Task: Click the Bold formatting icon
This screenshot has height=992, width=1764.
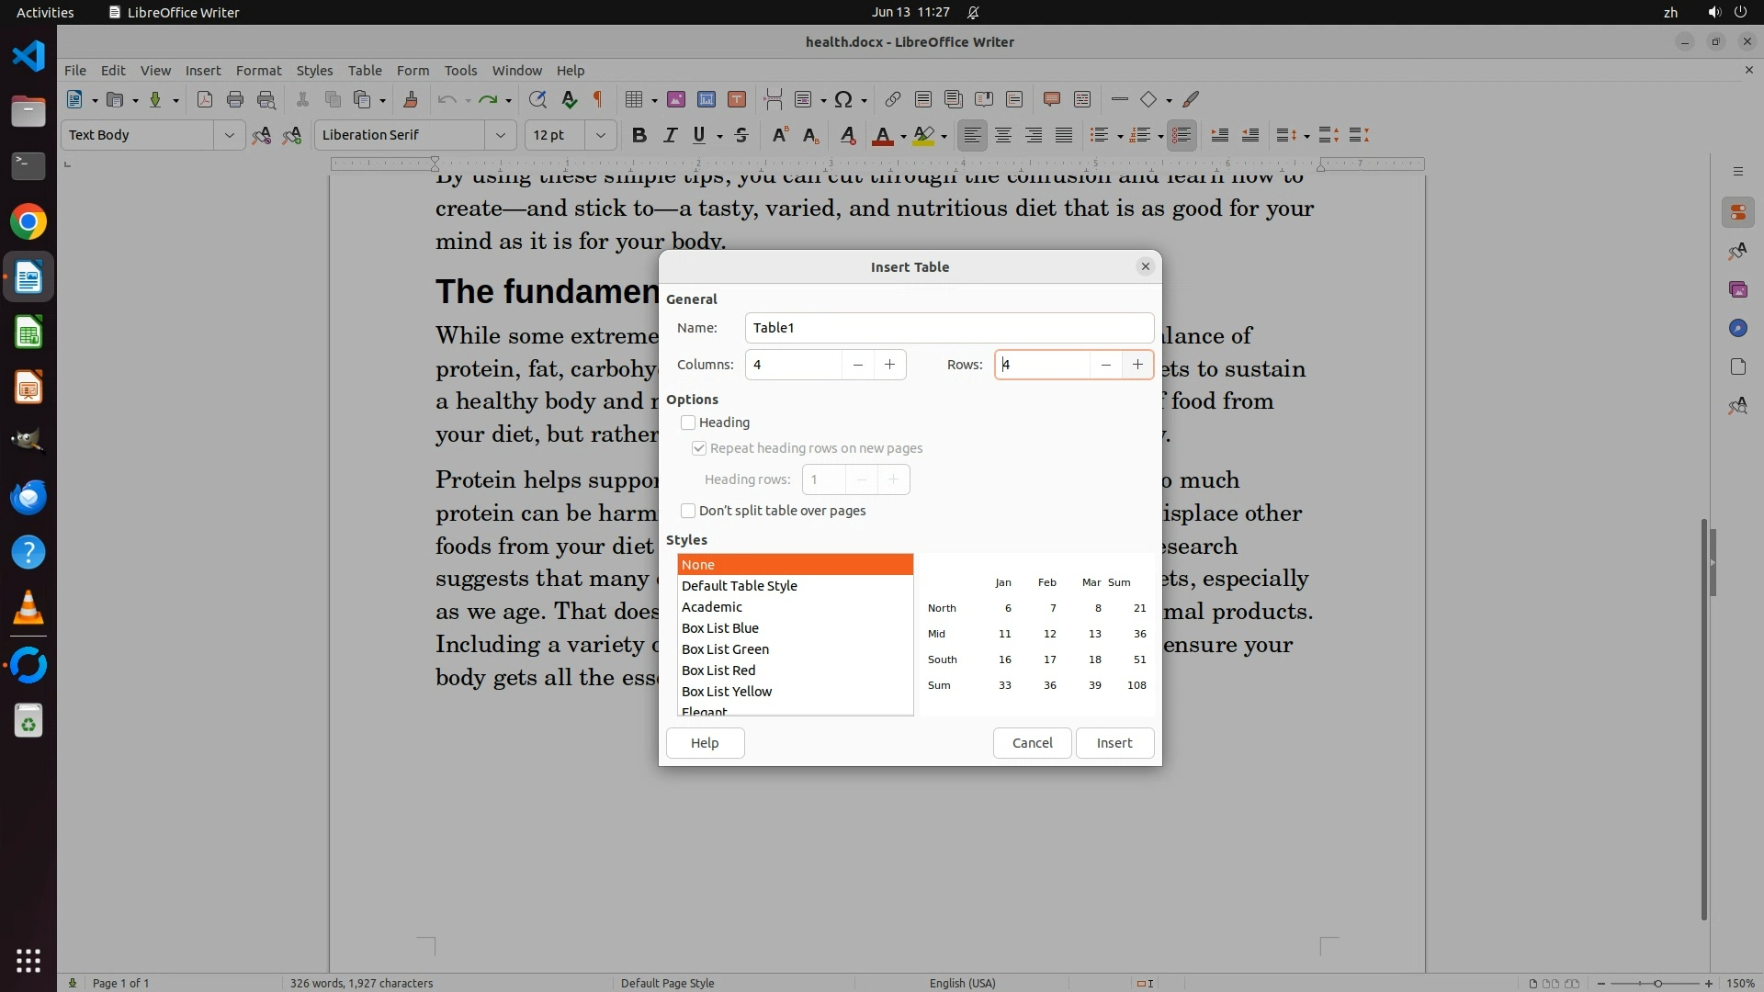Action: click(639, 135)
